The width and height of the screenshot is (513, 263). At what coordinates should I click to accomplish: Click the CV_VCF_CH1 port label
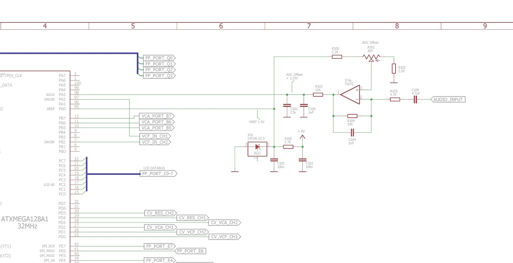[x=225, y=237]
